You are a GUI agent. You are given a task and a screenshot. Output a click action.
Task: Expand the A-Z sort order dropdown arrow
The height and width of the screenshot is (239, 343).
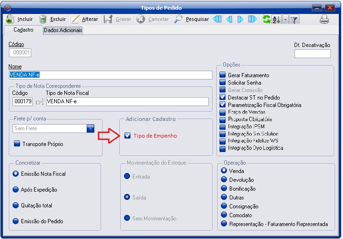click(285, 19)
